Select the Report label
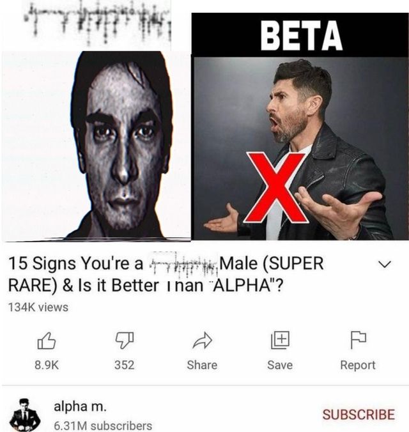 (x=358, y=366)
